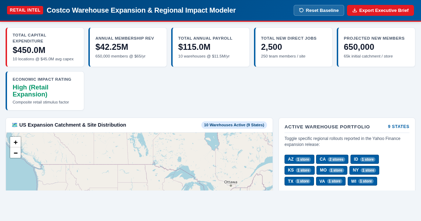Click the US Expansion Catchment & Site Distribution title
Screen dimensions: 421x221
pos(73,125)
